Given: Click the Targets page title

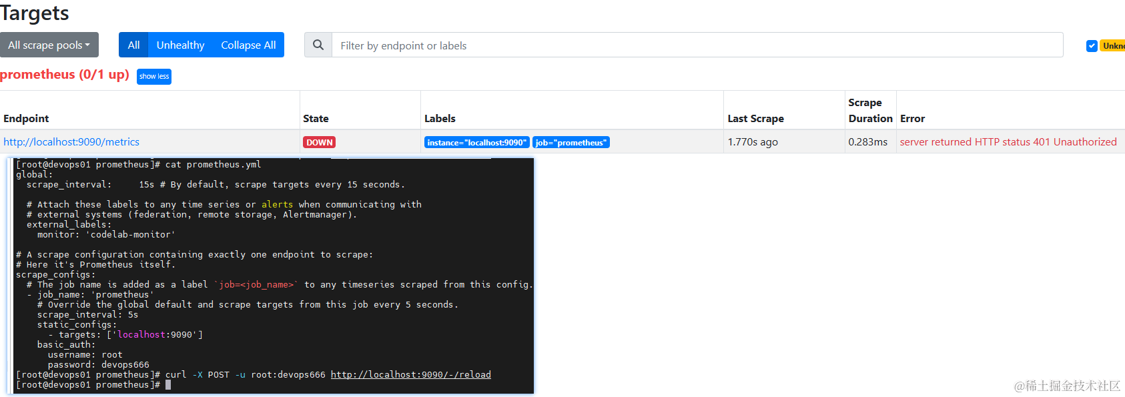Looking at the screenshot, I should pyautogui.click(x=35, y=13).
